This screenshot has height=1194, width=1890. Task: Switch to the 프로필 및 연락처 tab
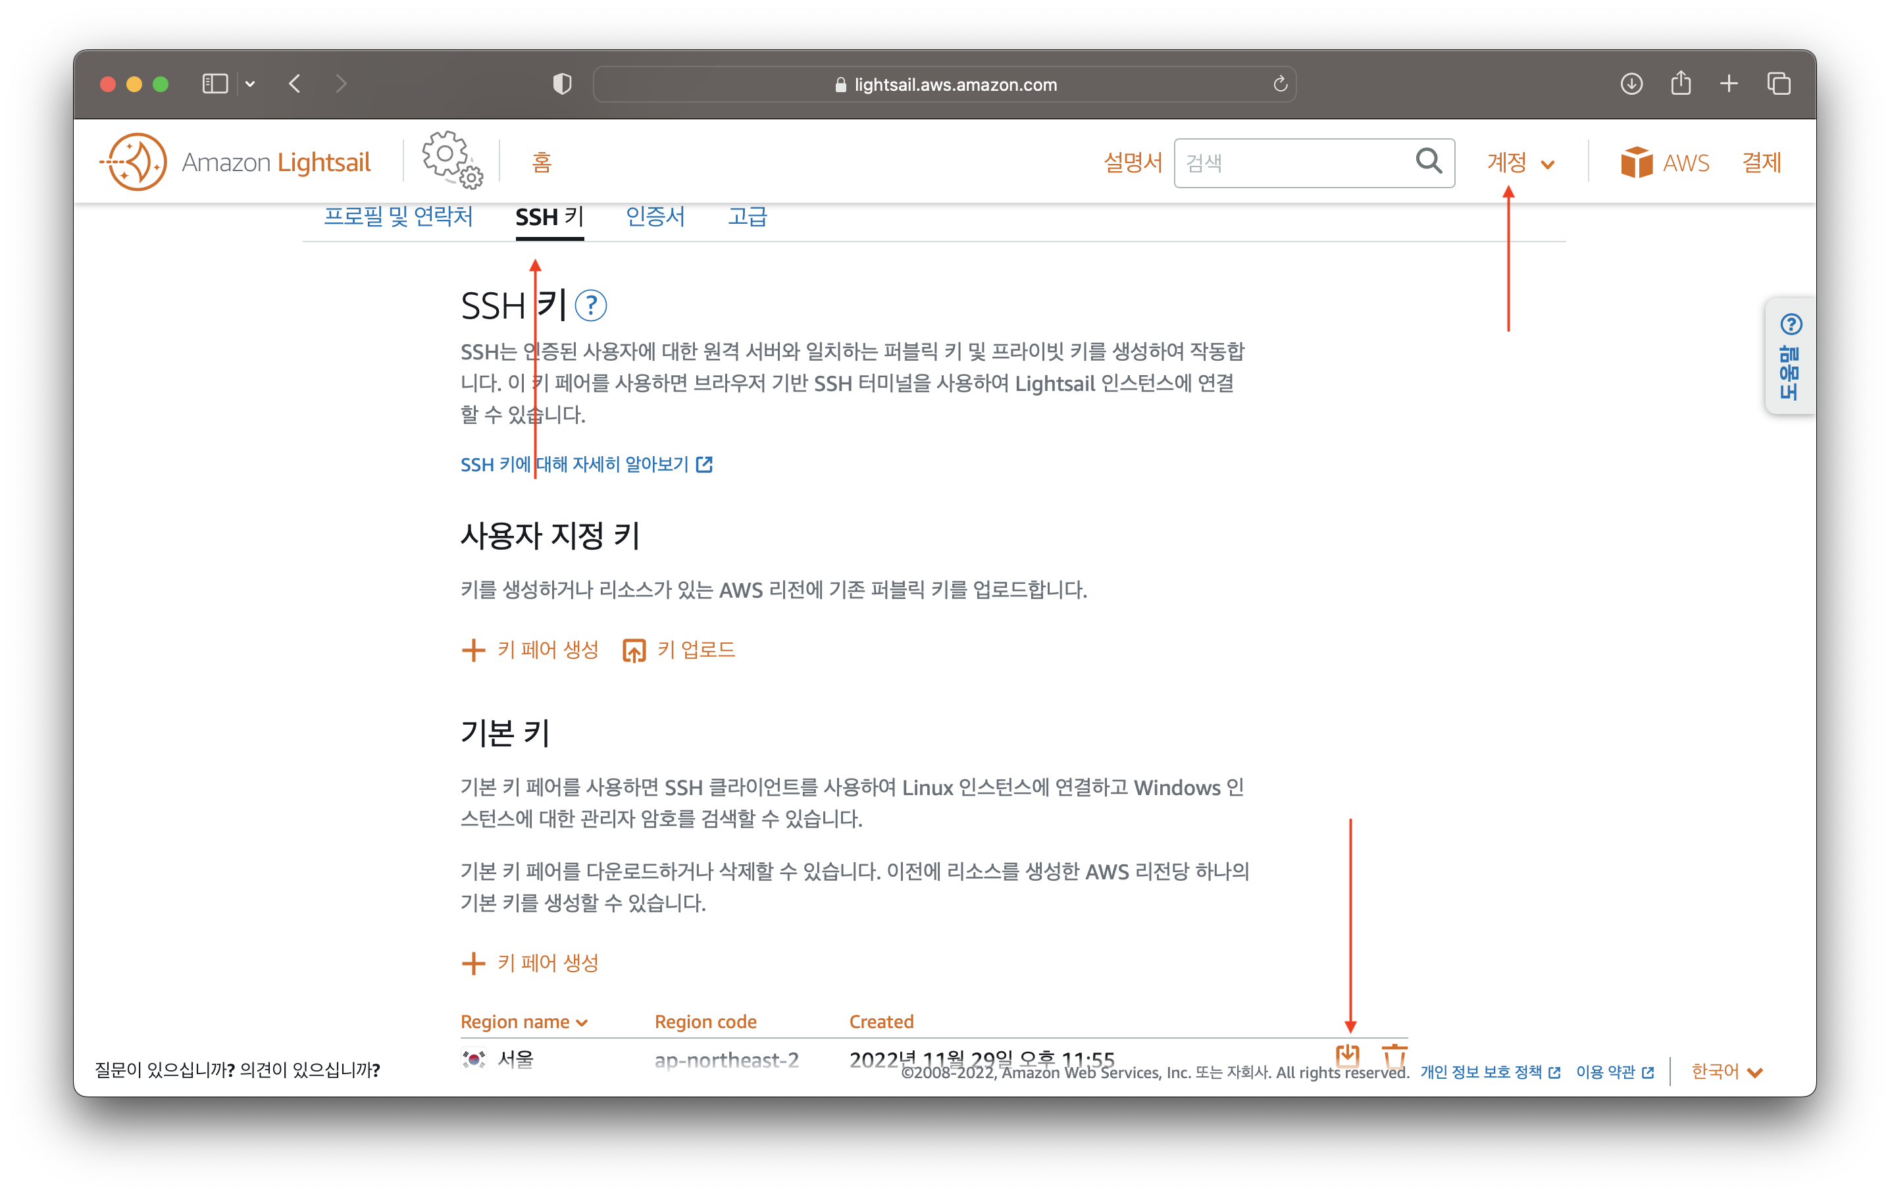point(398,217)
